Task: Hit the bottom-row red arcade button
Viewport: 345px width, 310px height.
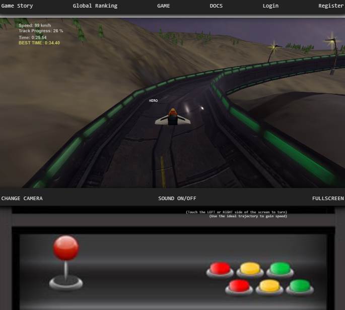Action: pos(239,287)
